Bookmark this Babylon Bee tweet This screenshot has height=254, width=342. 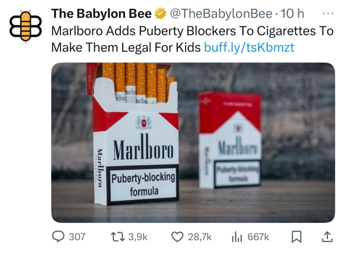click(297, 237)
